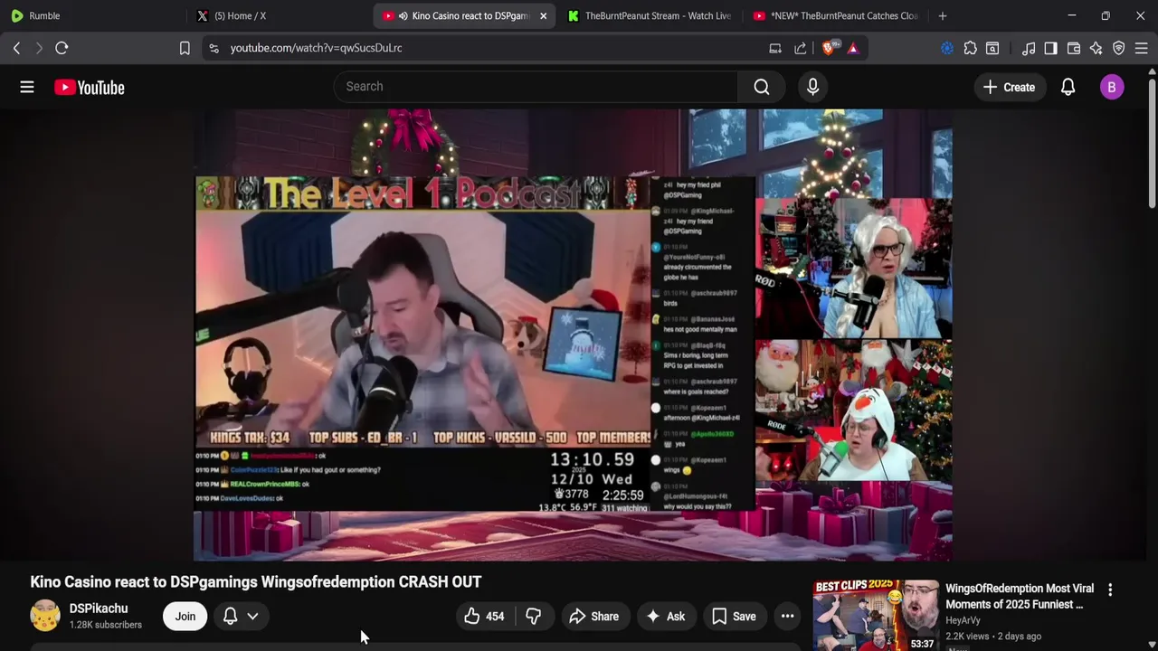This screenshot has width=1158, height=651.
Task: Open WingsOfRedemption Most Viral Moments thumbnail
Action: [x=876, y=616]
